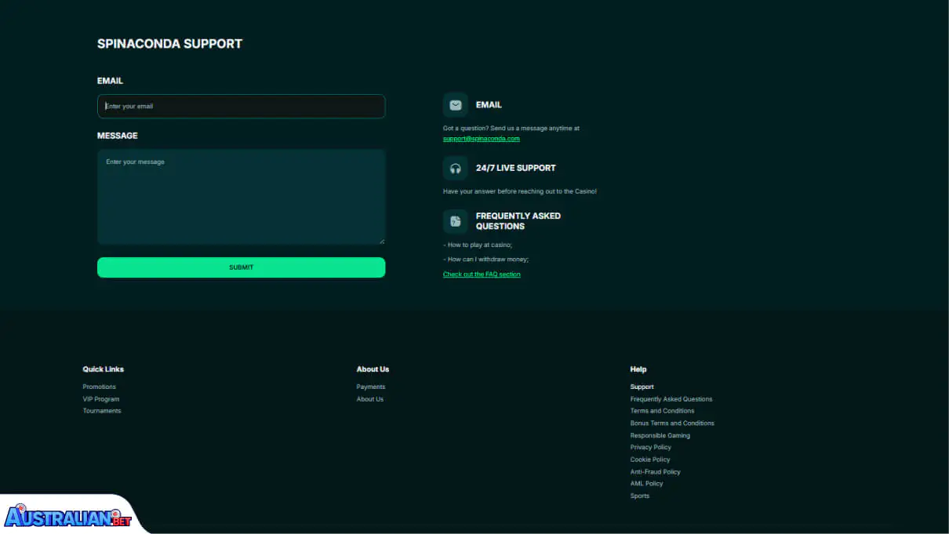Open Promotions under Quick Links
Screen dimensions: 949x534
pos(99,387)
